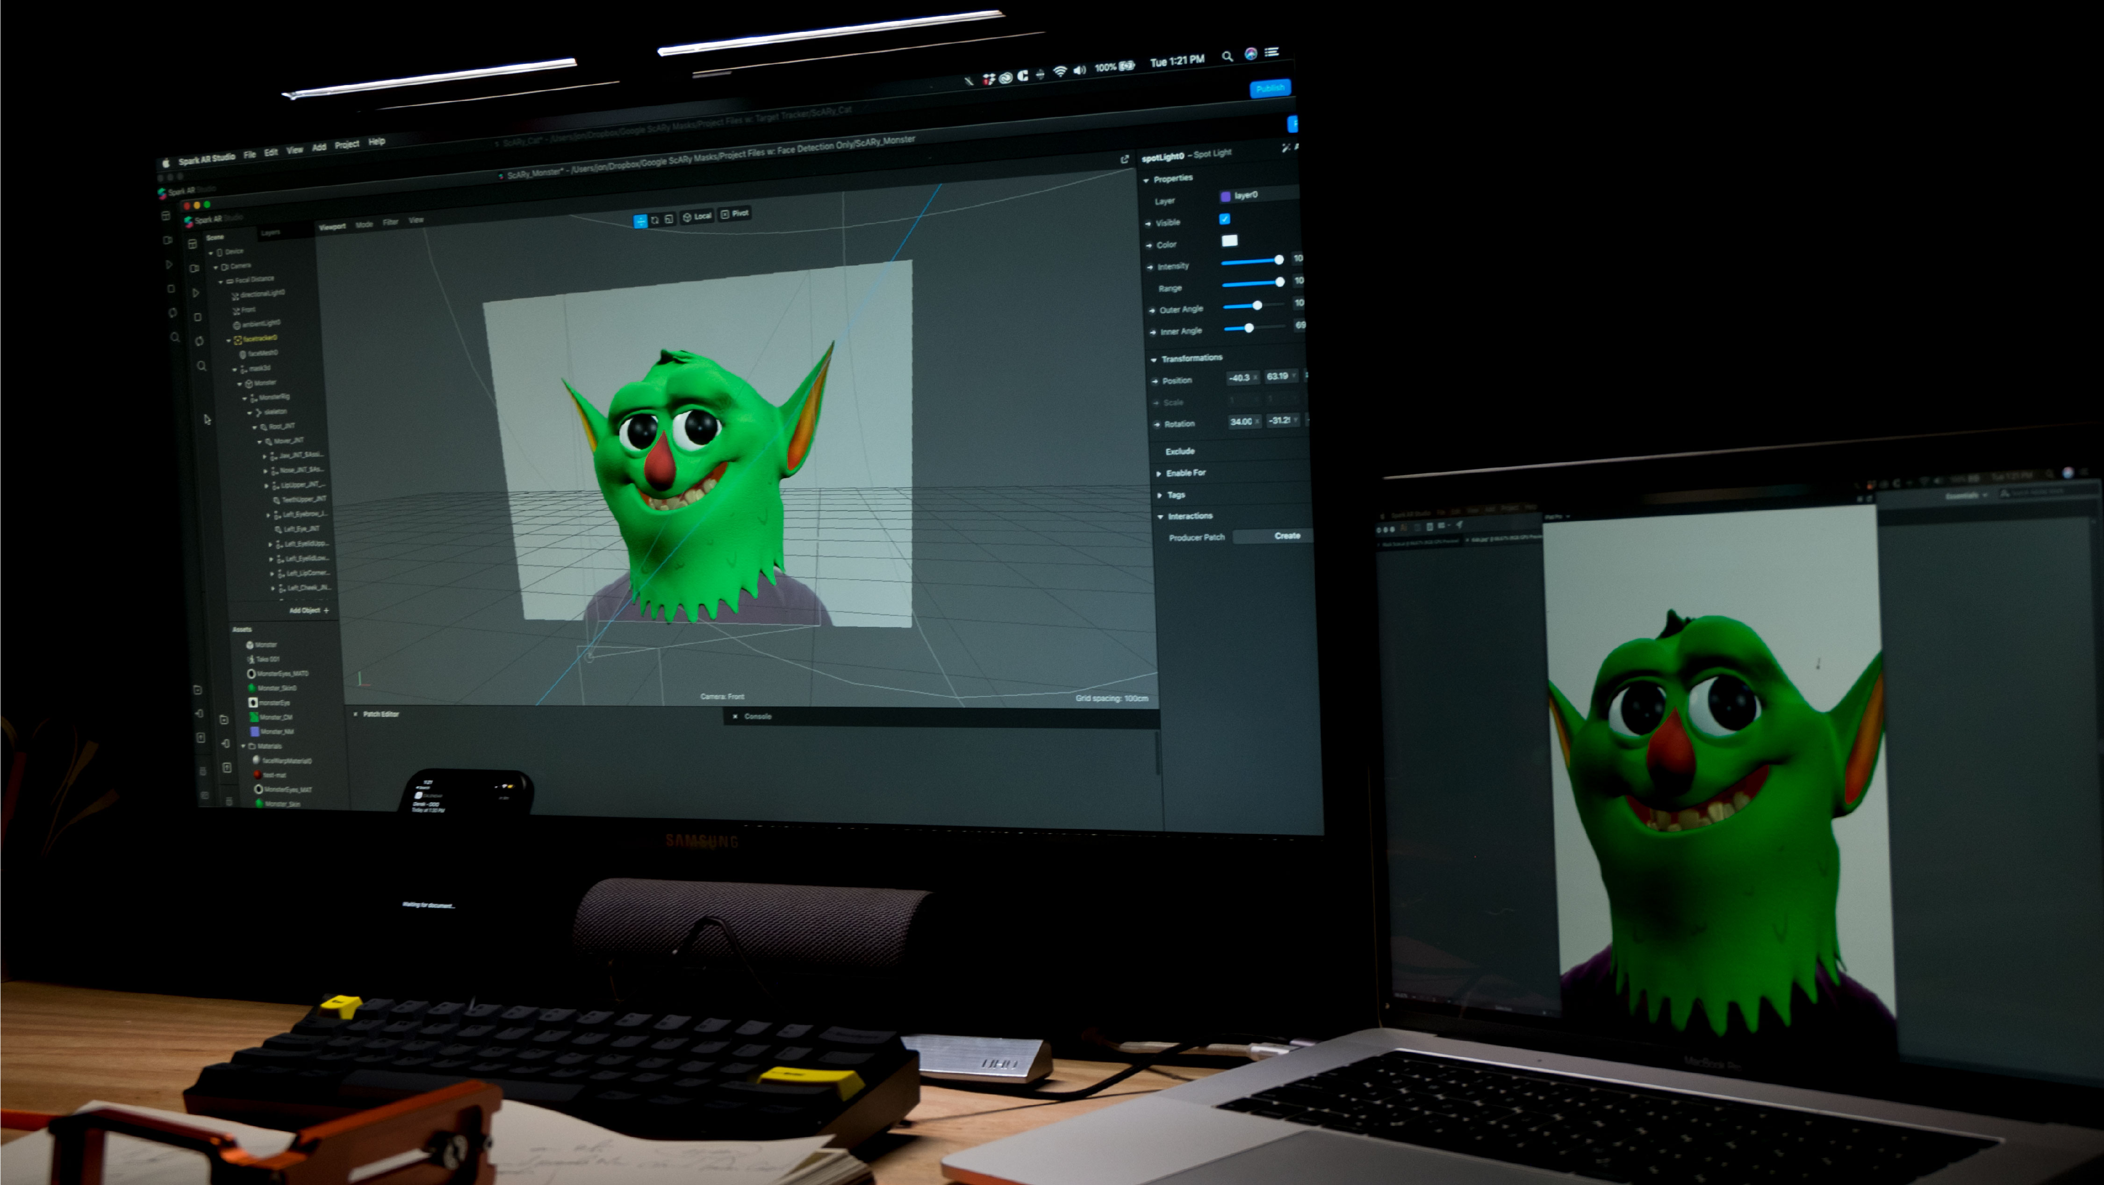Click the play icon in left toolbar
2104x1185 pixels.
(196, 292)
